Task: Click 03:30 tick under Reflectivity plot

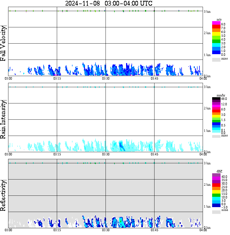Action: (106, 230)
